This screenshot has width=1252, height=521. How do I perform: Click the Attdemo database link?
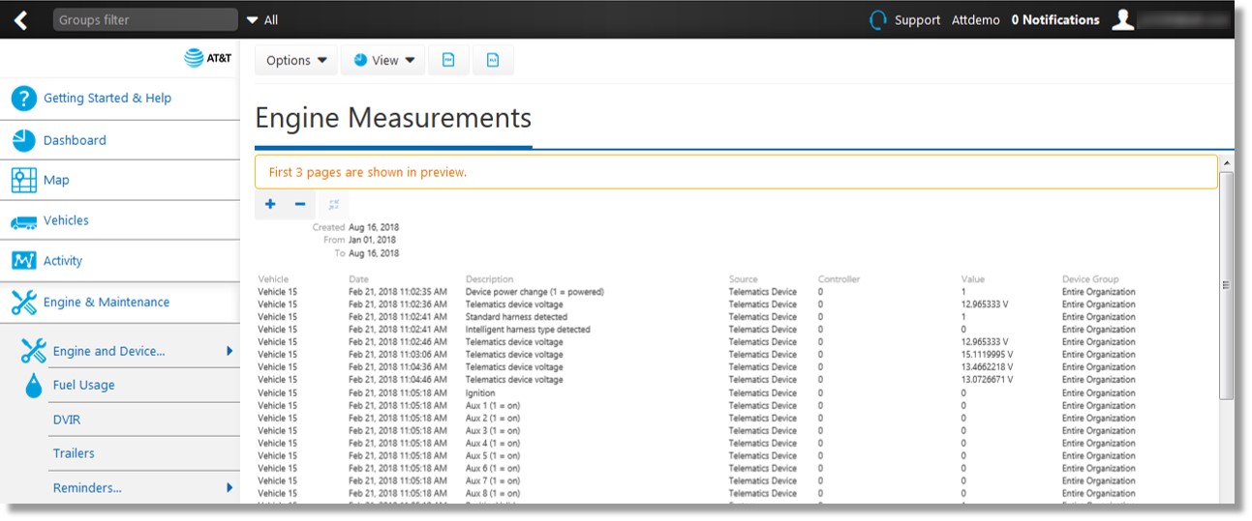[x=976, y=20]
